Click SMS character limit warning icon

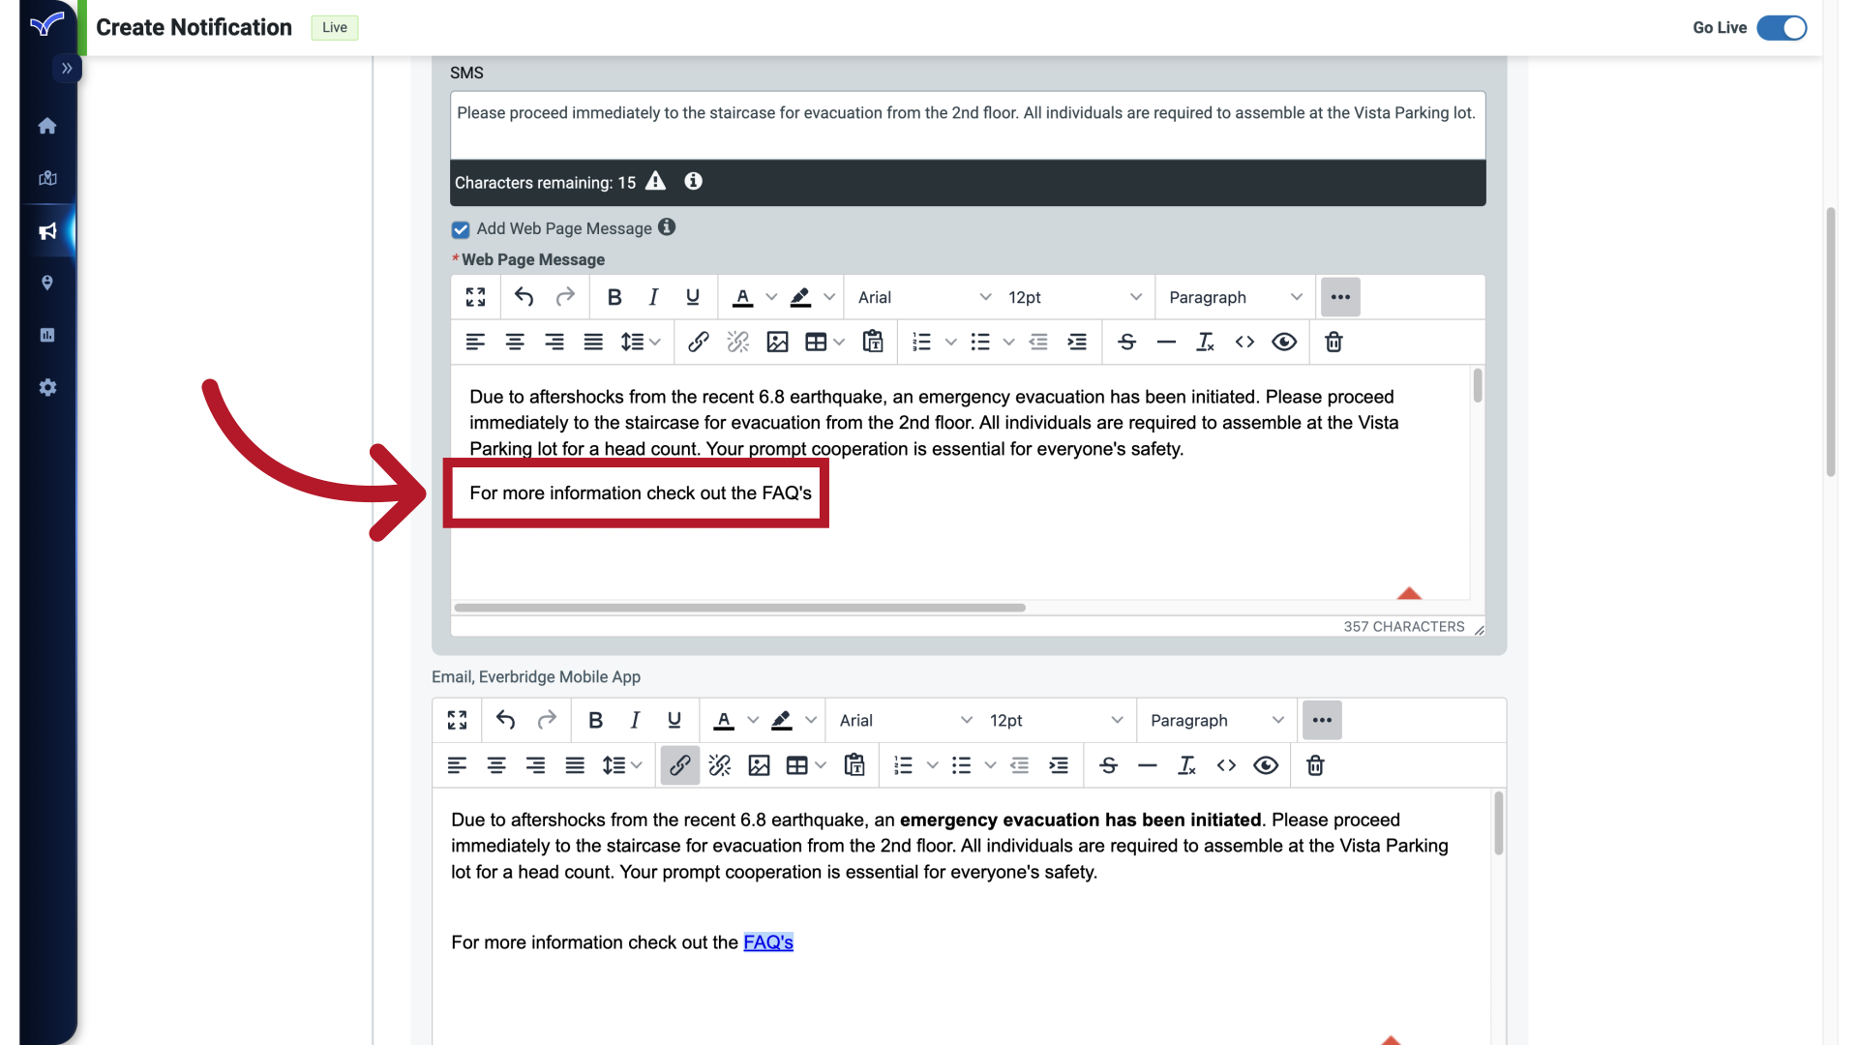pos(656,181)
